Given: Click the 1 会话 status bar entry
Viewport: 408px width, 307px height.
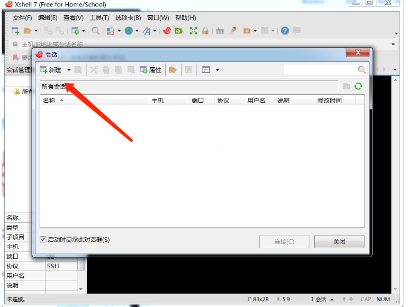Looking at the screenshot, I should pyautogui.click(x=318, y=299).
